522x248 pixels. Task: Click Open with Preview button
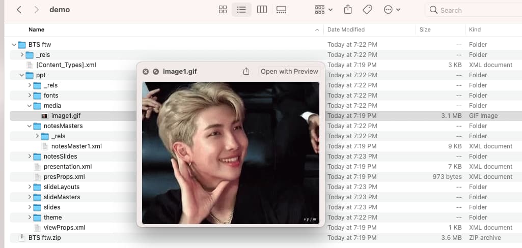pyautogui.click(x=289, y=72)
